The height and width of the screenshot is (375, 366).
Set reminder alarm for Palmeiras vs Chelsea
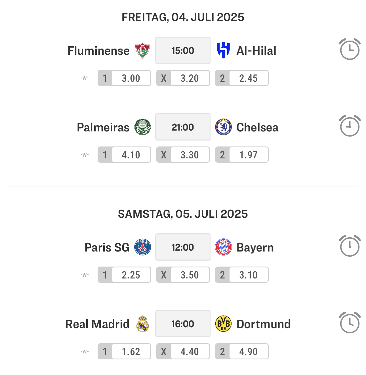(x=350, y=126)
